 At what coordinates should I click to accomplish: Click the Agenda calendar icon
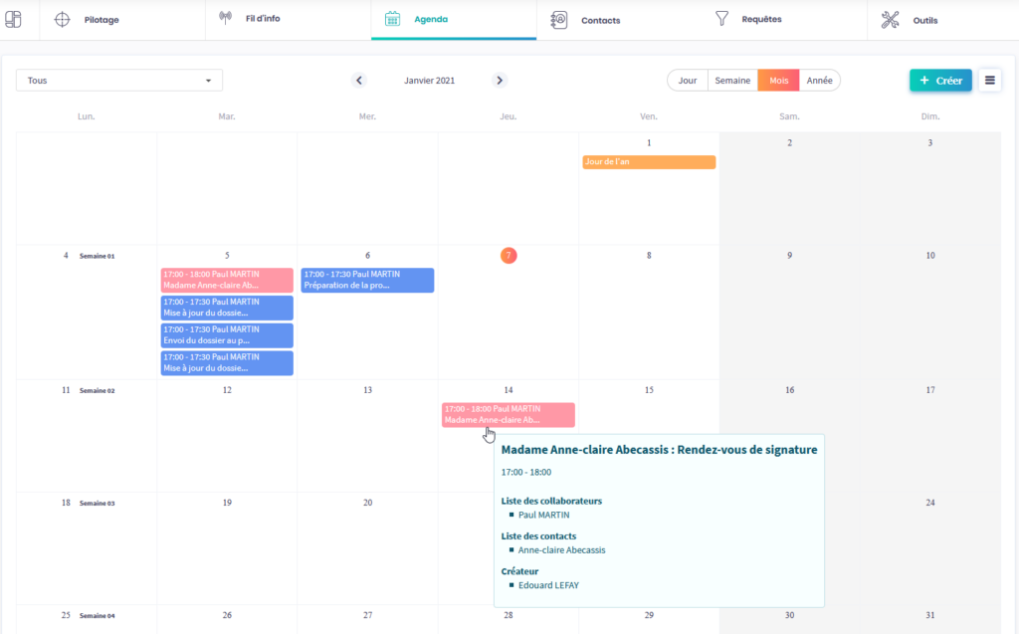[x=393, y=19]
